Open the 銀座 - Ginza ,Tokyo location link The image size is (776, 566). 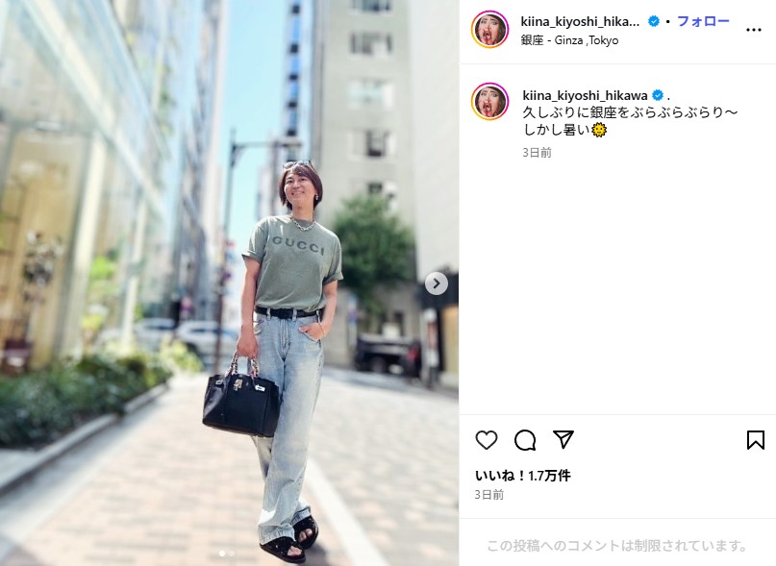click(569, 40)
